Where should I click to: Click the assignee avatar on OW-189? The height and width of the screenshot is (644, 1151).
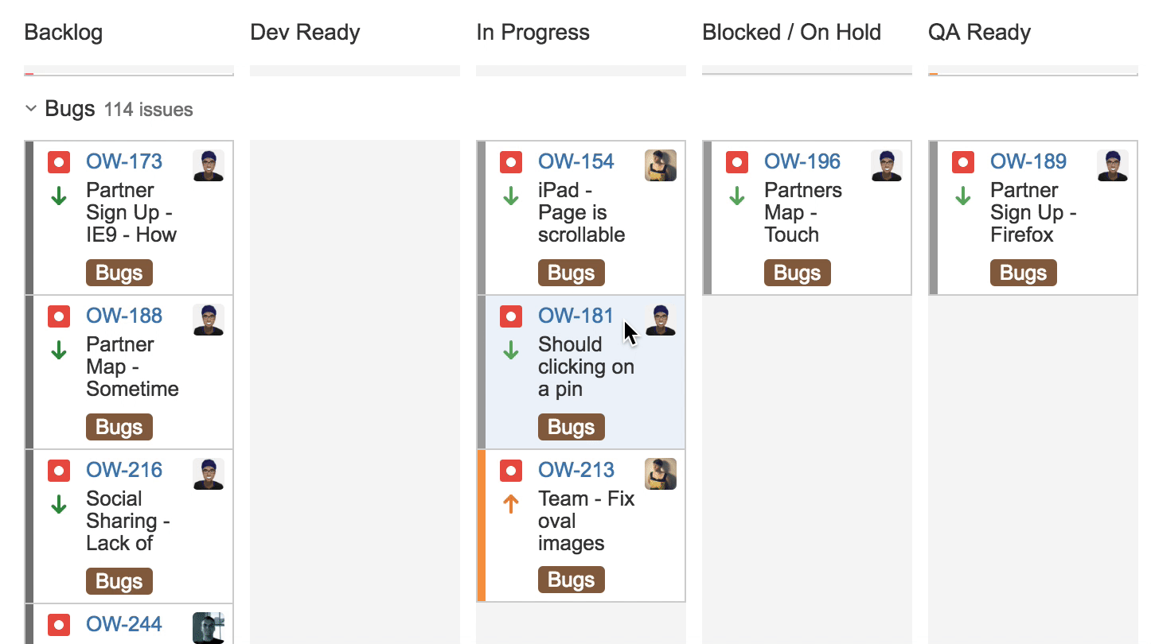coord(1113,165)
